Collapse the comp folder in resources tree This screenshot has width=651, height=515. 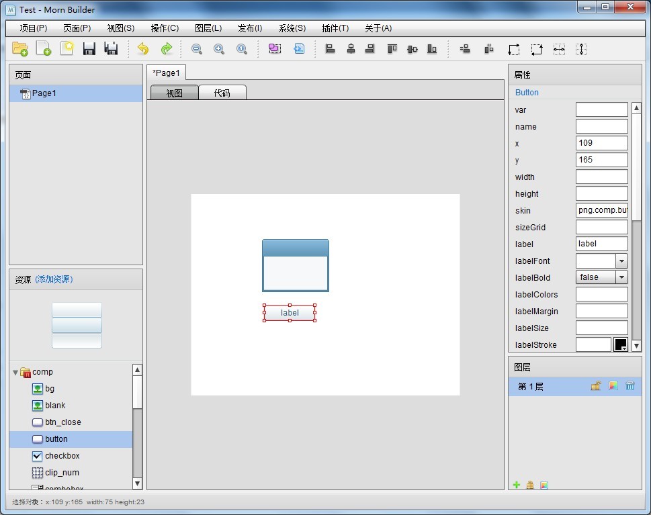(x=15, y=372)
